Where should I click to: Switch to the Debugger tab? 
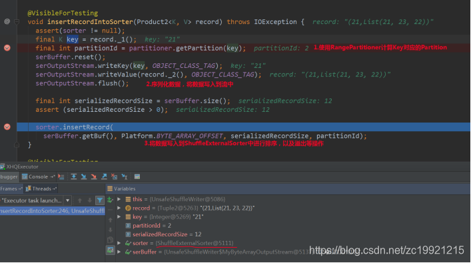point(9,177)
